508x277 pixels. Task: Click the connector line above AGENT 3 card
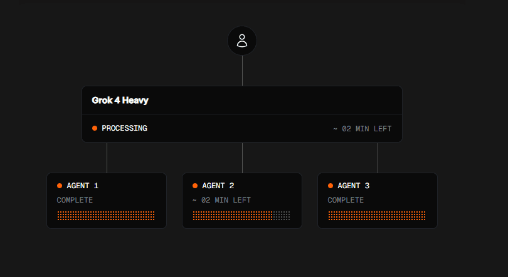(x=378, y=158)
